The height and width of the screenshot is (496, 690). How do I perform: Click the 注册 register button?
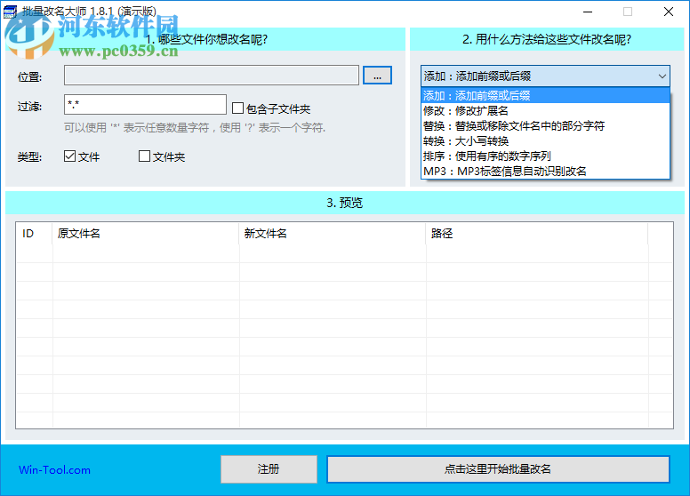tap(269, 469)
